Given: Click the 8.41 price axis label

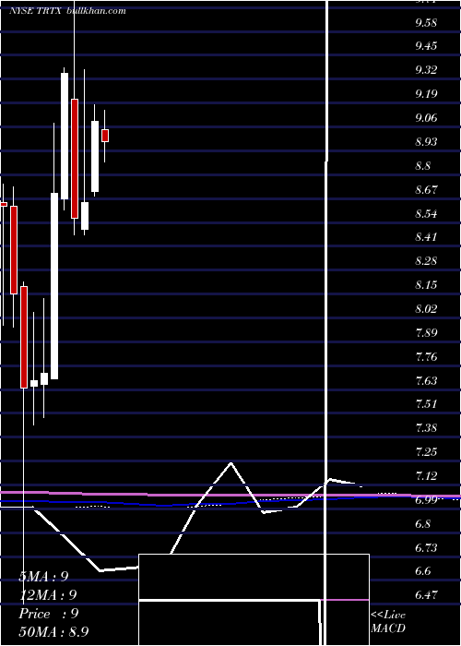Looking at the screenshot, I should point(426,237).
